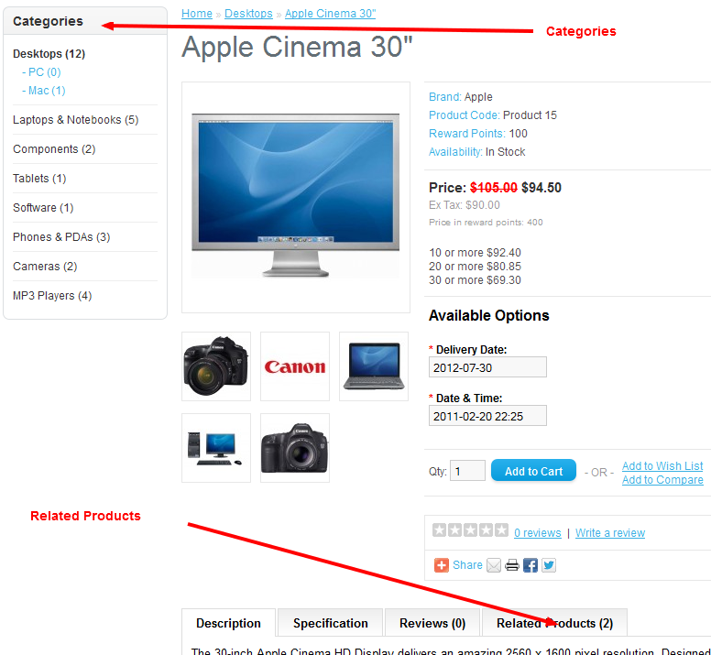Share on Facebook icon
Screen dimensions: 711x655
click(x=531, y=565)
